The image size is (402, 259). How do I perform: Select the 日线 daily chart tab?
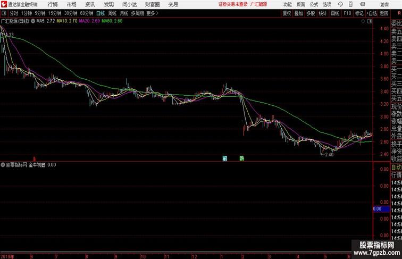click(100, 13)
